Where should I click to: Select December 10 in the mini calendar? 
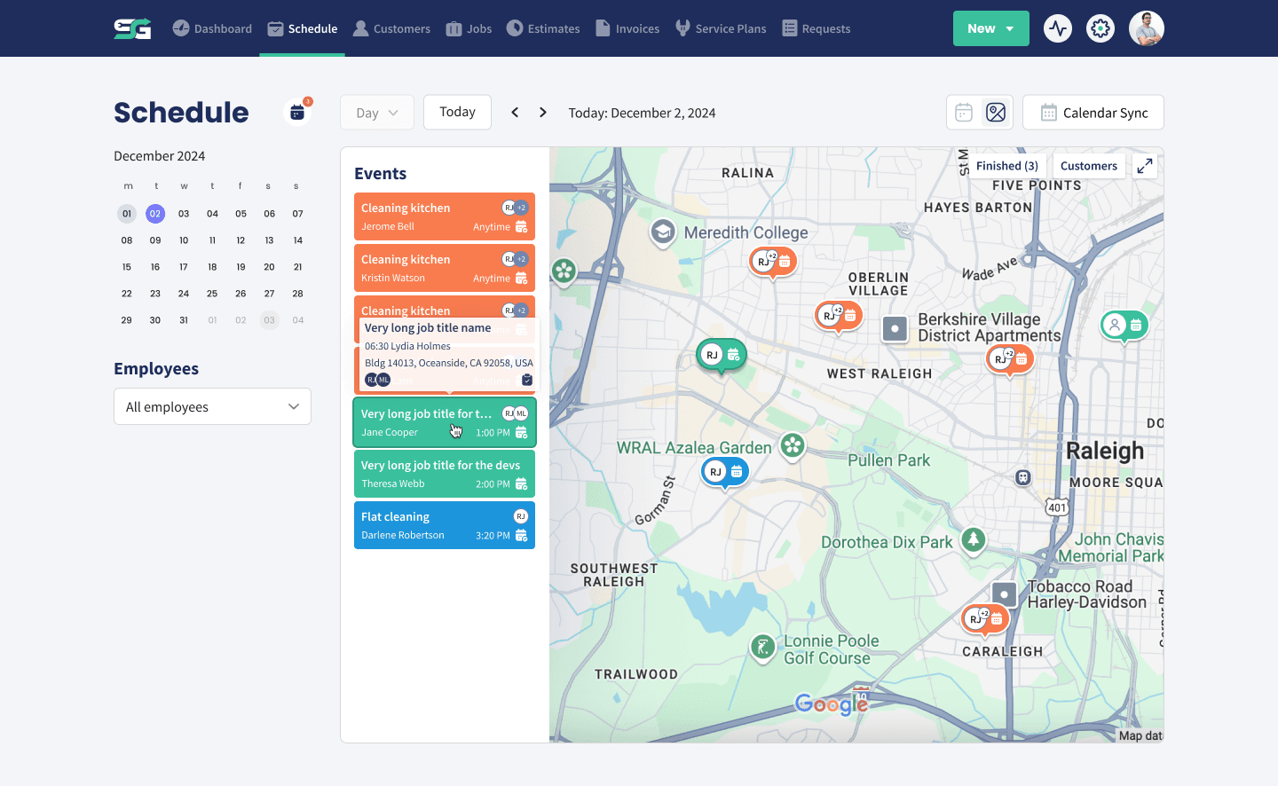[184, 240]
